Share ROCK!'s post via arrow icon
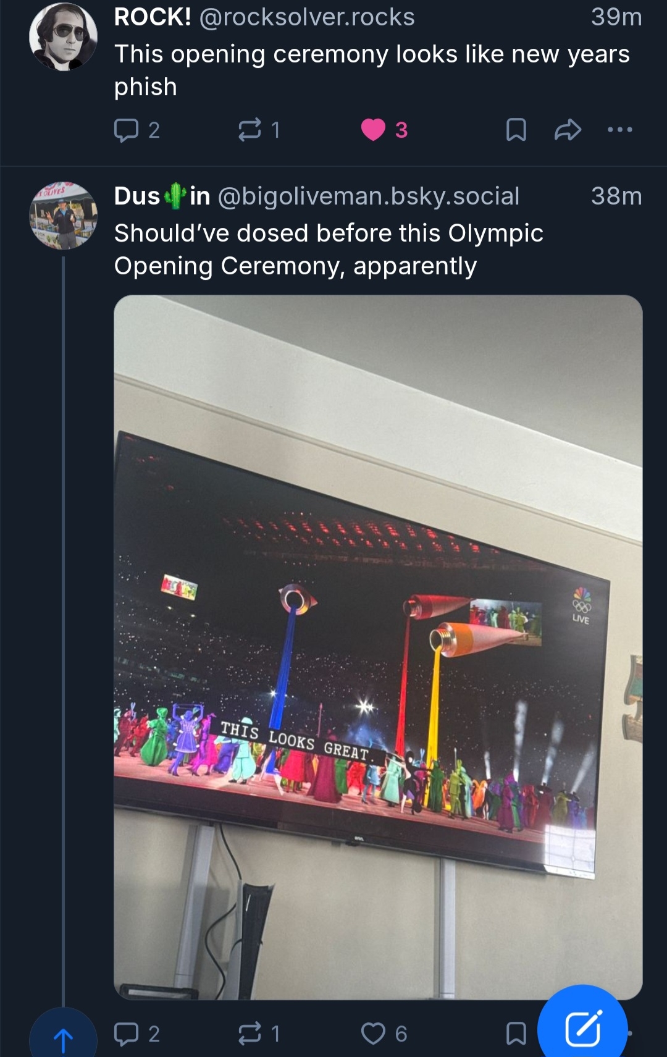Image resolution: width=667 pixels, height=1057 pixels. (568, 130)
